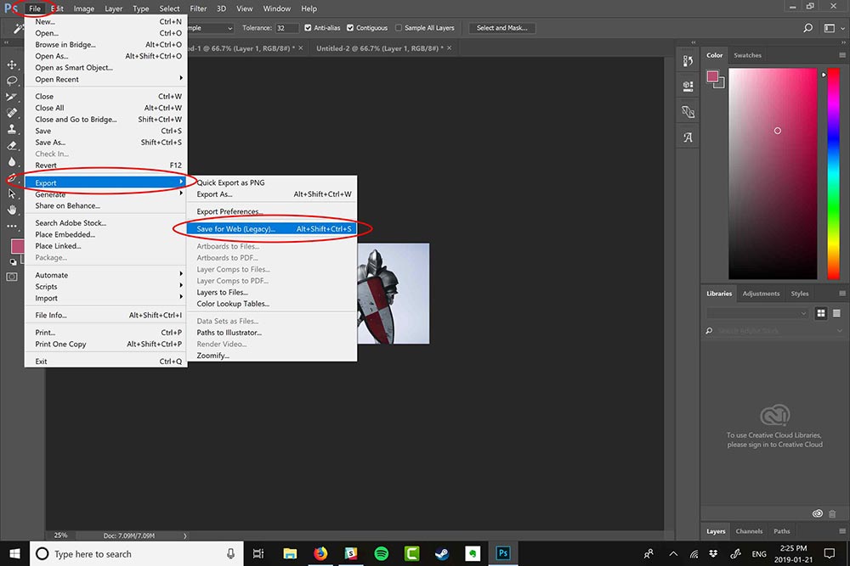Uncheck the Contiguous option

point(350,28)
